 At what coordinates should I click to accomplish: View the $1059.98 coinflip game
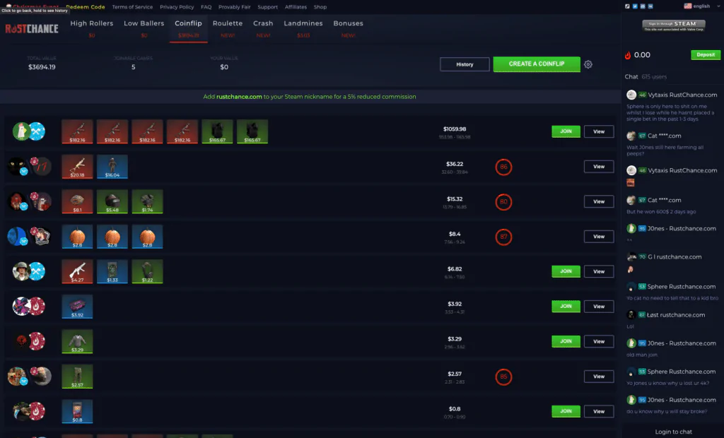(x=599, y=131)
